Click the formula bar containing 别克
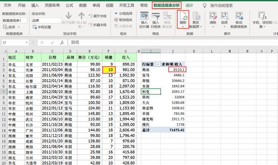Image resolution: width=278 pixels, height=165 pixels. click(174, 42)
